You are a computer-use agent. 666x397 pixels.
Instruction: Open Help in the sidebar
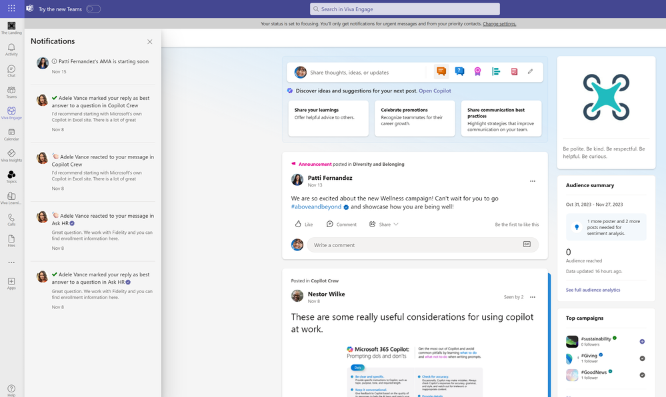pyautogui.click(x=11, y=390)
